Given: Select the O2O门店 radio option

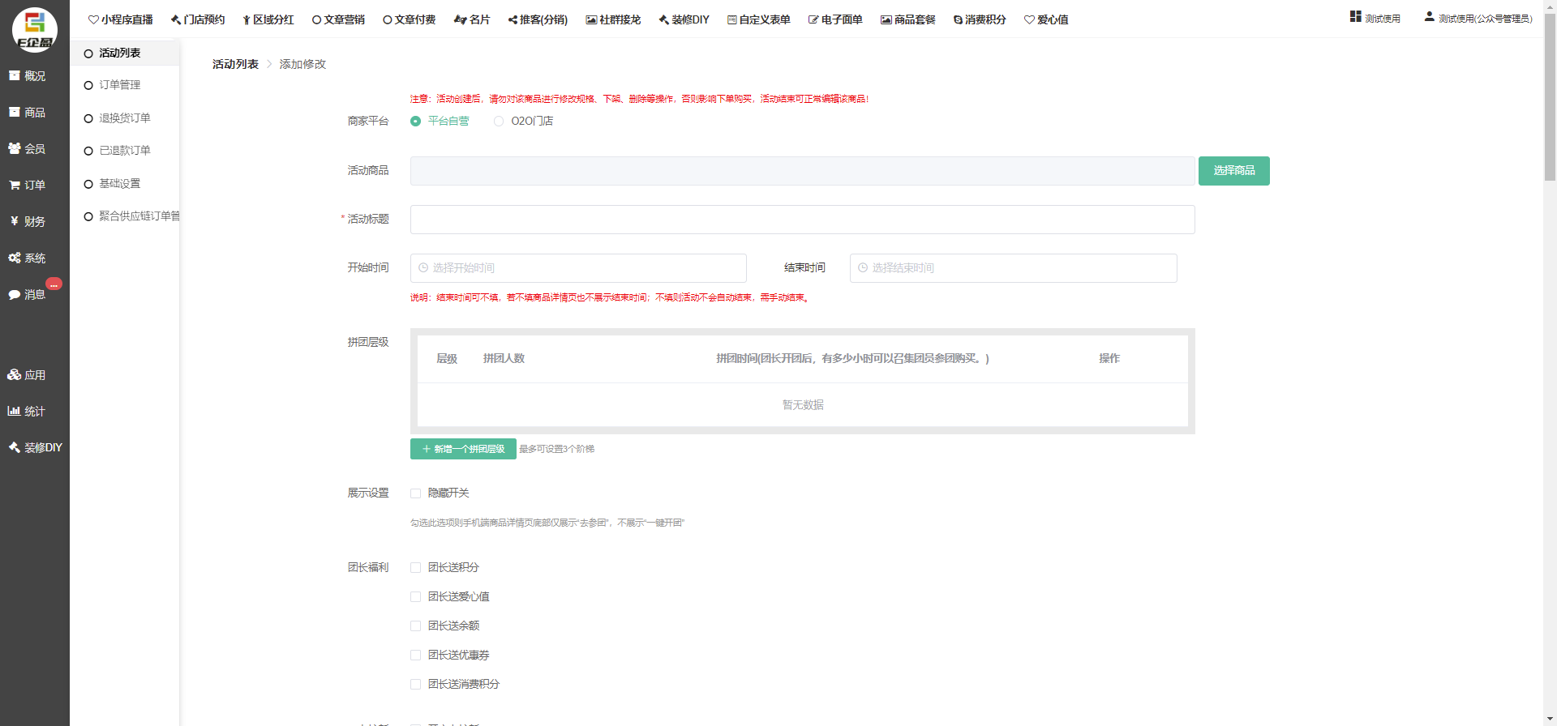Looking at the screenshot, I should click(499, 122).
